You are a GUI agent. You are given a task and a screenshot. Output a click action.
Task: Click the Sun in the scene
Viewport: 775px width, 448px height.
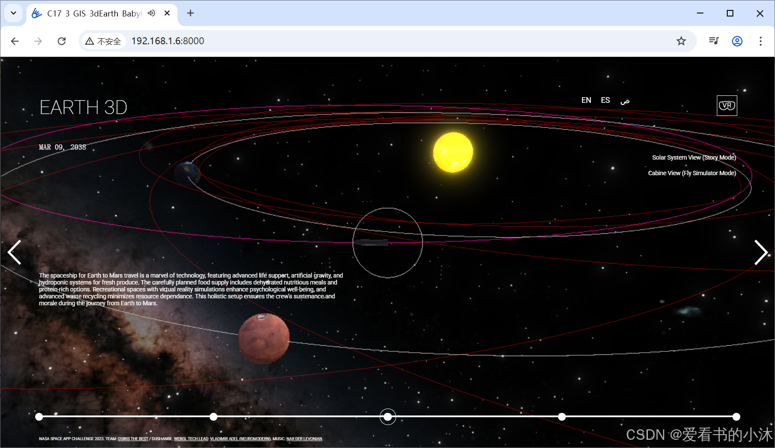point(453,153)
